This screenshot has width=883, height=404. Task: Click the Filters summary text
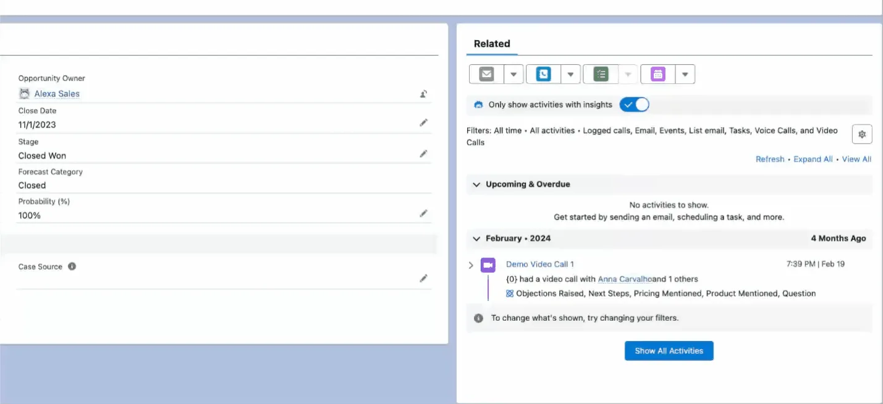point(653,136)
